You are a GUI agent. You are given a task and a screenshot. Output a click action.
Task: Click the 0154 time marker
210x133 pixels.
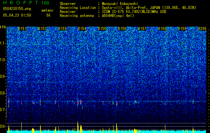pyautogui.click(x=82, y=29)
